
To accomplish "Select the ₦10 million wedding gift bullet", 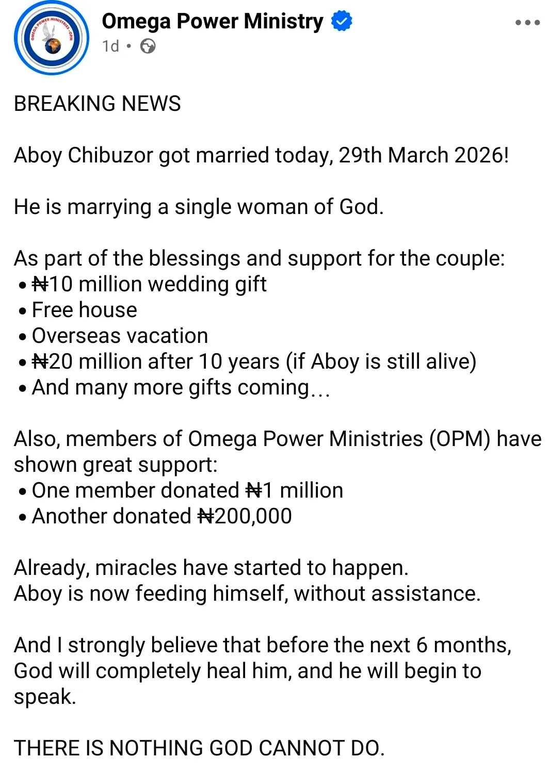I will pos(149,284).
